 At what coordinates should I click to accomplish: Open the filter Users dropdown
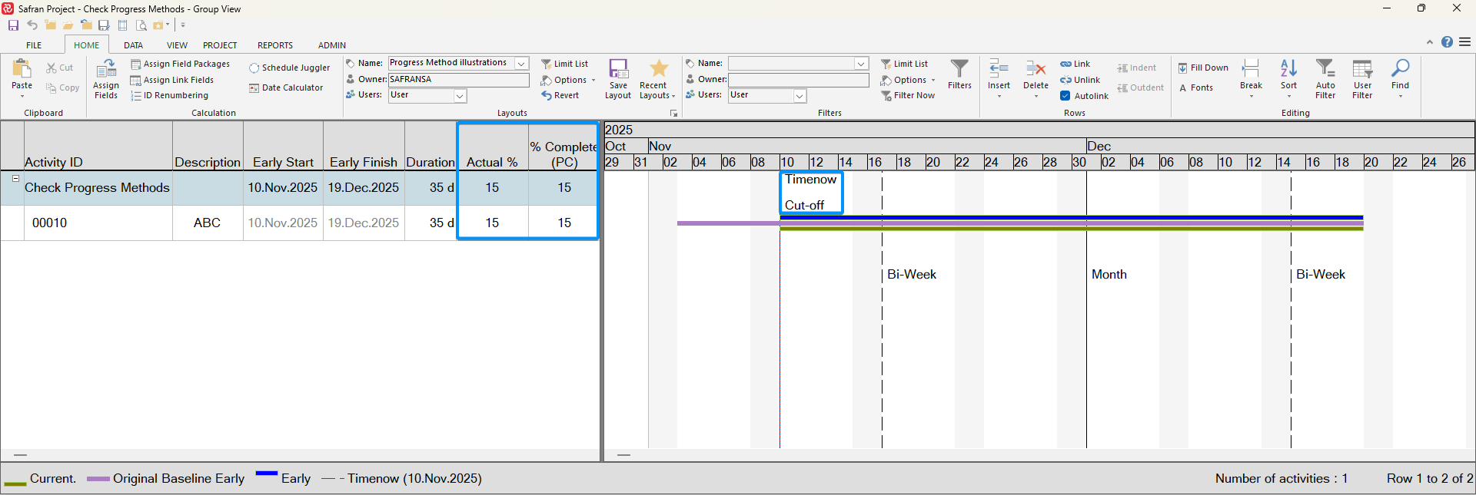point(799,96)
